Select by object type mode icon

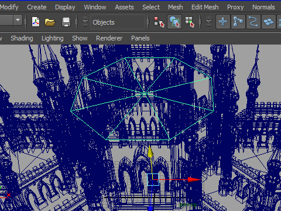174,22
